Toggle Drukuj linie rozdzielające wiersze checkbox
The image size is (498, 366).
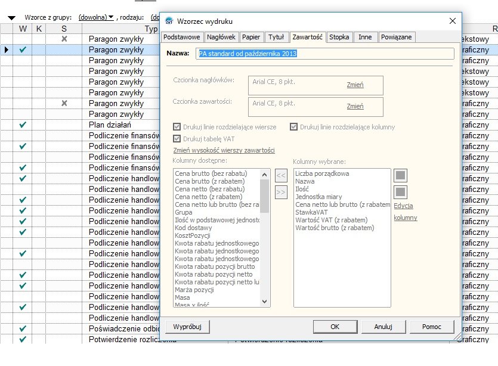[x=177, y=127]
